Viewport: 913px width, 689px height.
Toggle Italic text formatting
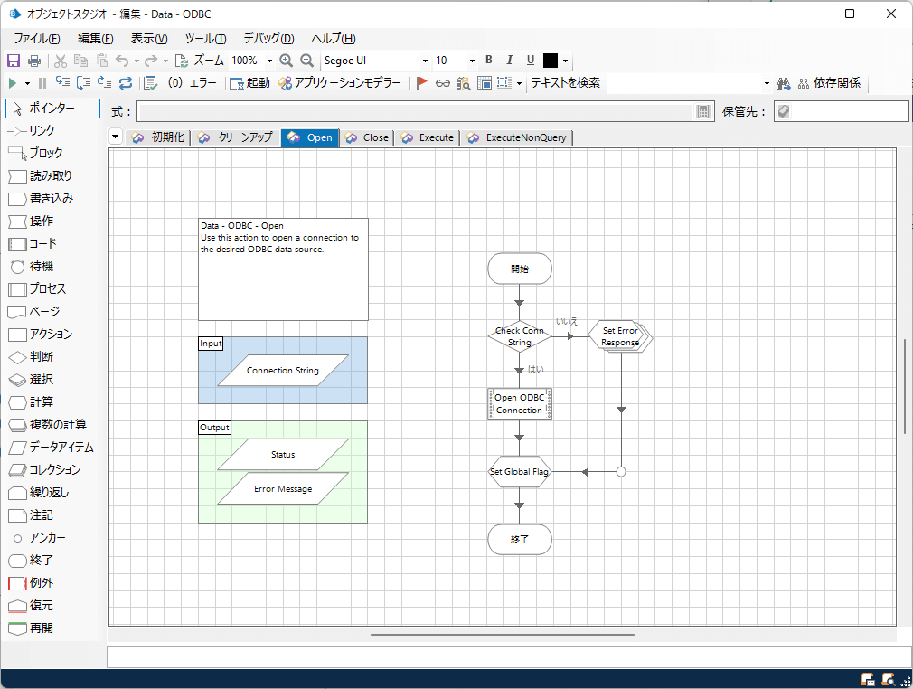point(510,61)
